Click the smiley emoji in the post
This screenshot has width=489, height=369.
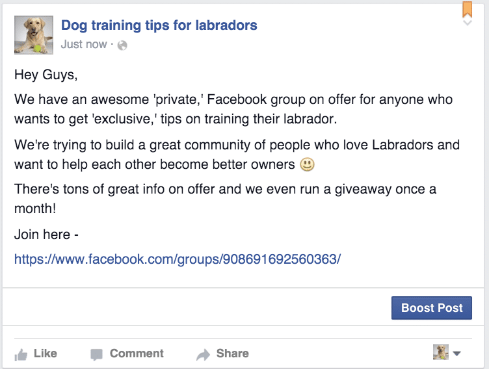pos(307,164)
